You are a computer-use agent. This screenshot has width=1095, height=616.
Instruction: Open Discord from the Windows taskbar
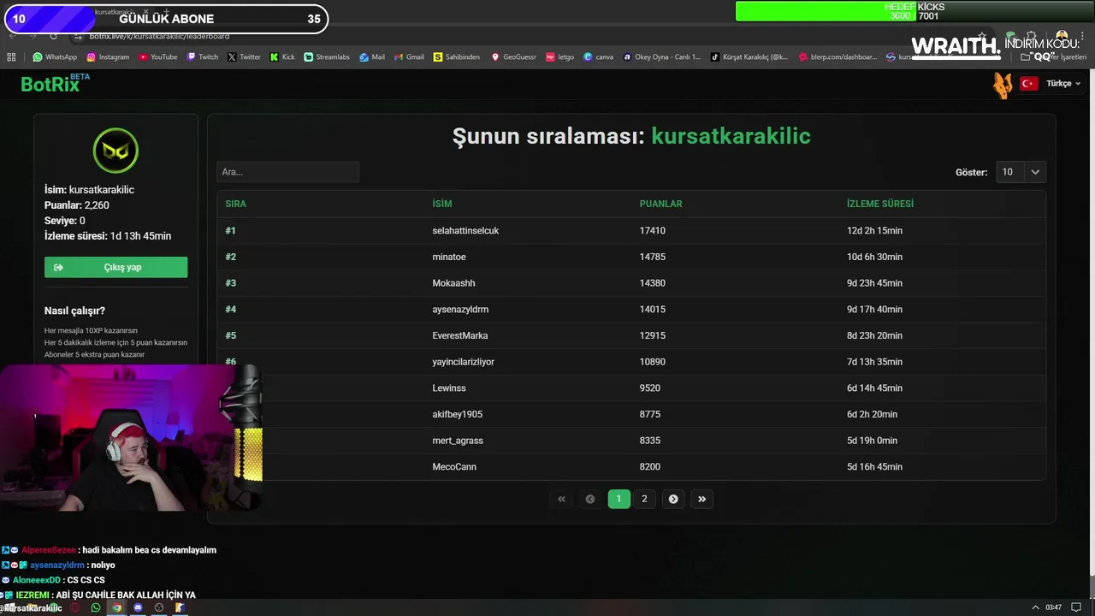click(138, 607)
